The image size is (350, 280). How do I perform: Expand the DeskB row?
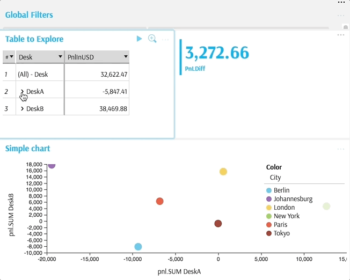pos(22,109)
